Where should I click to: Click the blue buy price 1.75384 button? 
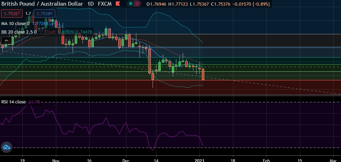44,13
